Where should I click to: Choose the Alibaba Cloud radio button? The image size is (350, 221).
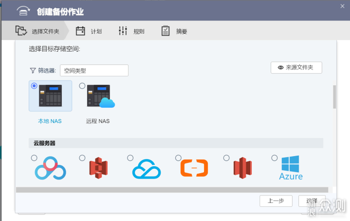pos(178,158)
